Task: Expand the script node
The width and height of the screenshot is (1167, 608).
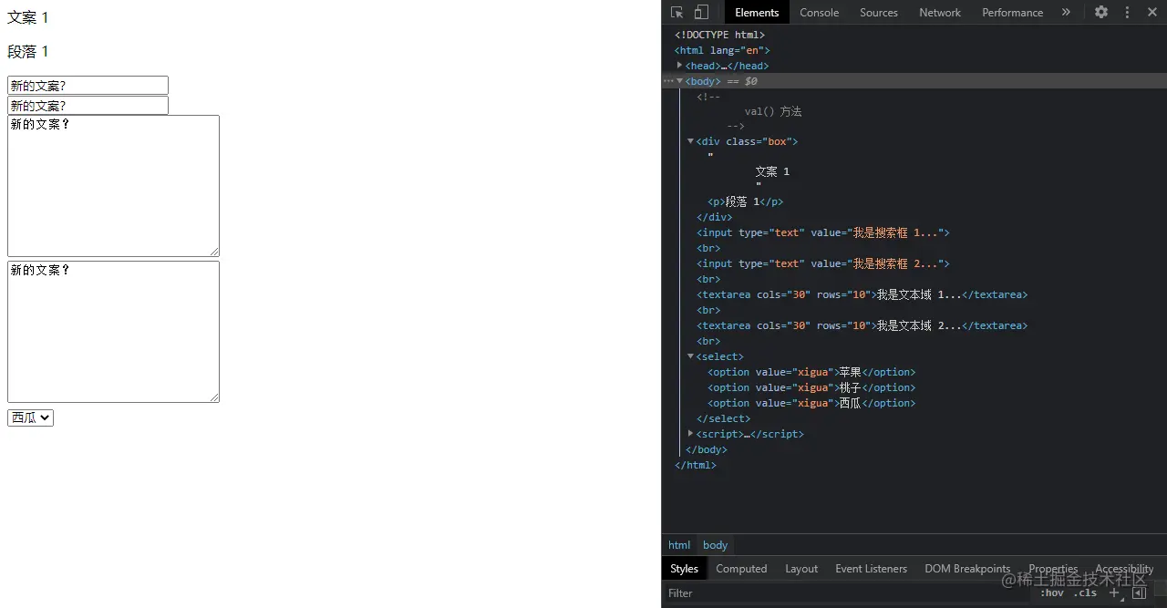Action: pos(690,433)
